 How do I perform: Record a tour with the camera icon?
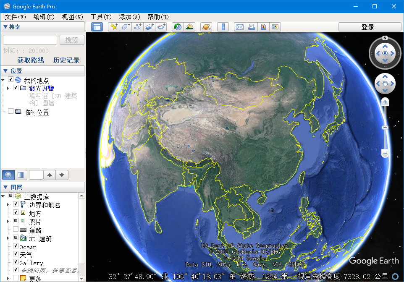tap(161, 27)
